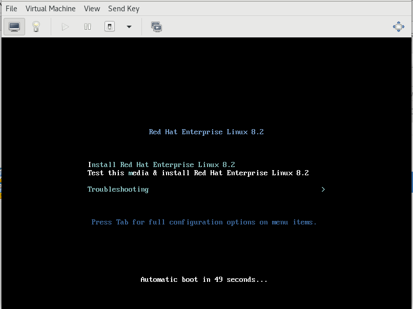Open the Send Key menu
The image size is (413, 309).
tap(124, 9)
